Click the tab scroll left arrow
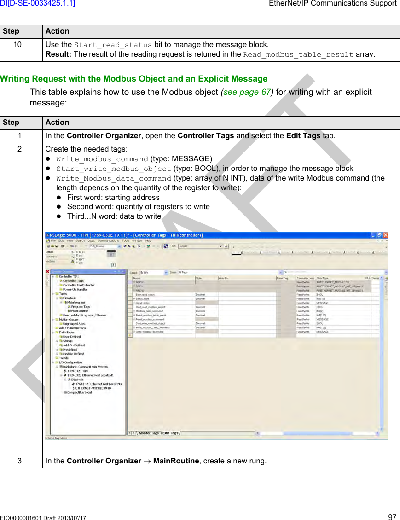The width and height of the screenshot is (400, 520). point(130,433)
